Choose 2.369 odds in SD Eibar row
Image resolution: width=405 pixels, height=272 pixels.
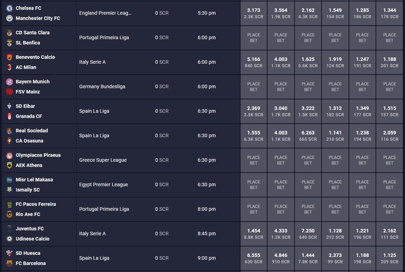254,111
